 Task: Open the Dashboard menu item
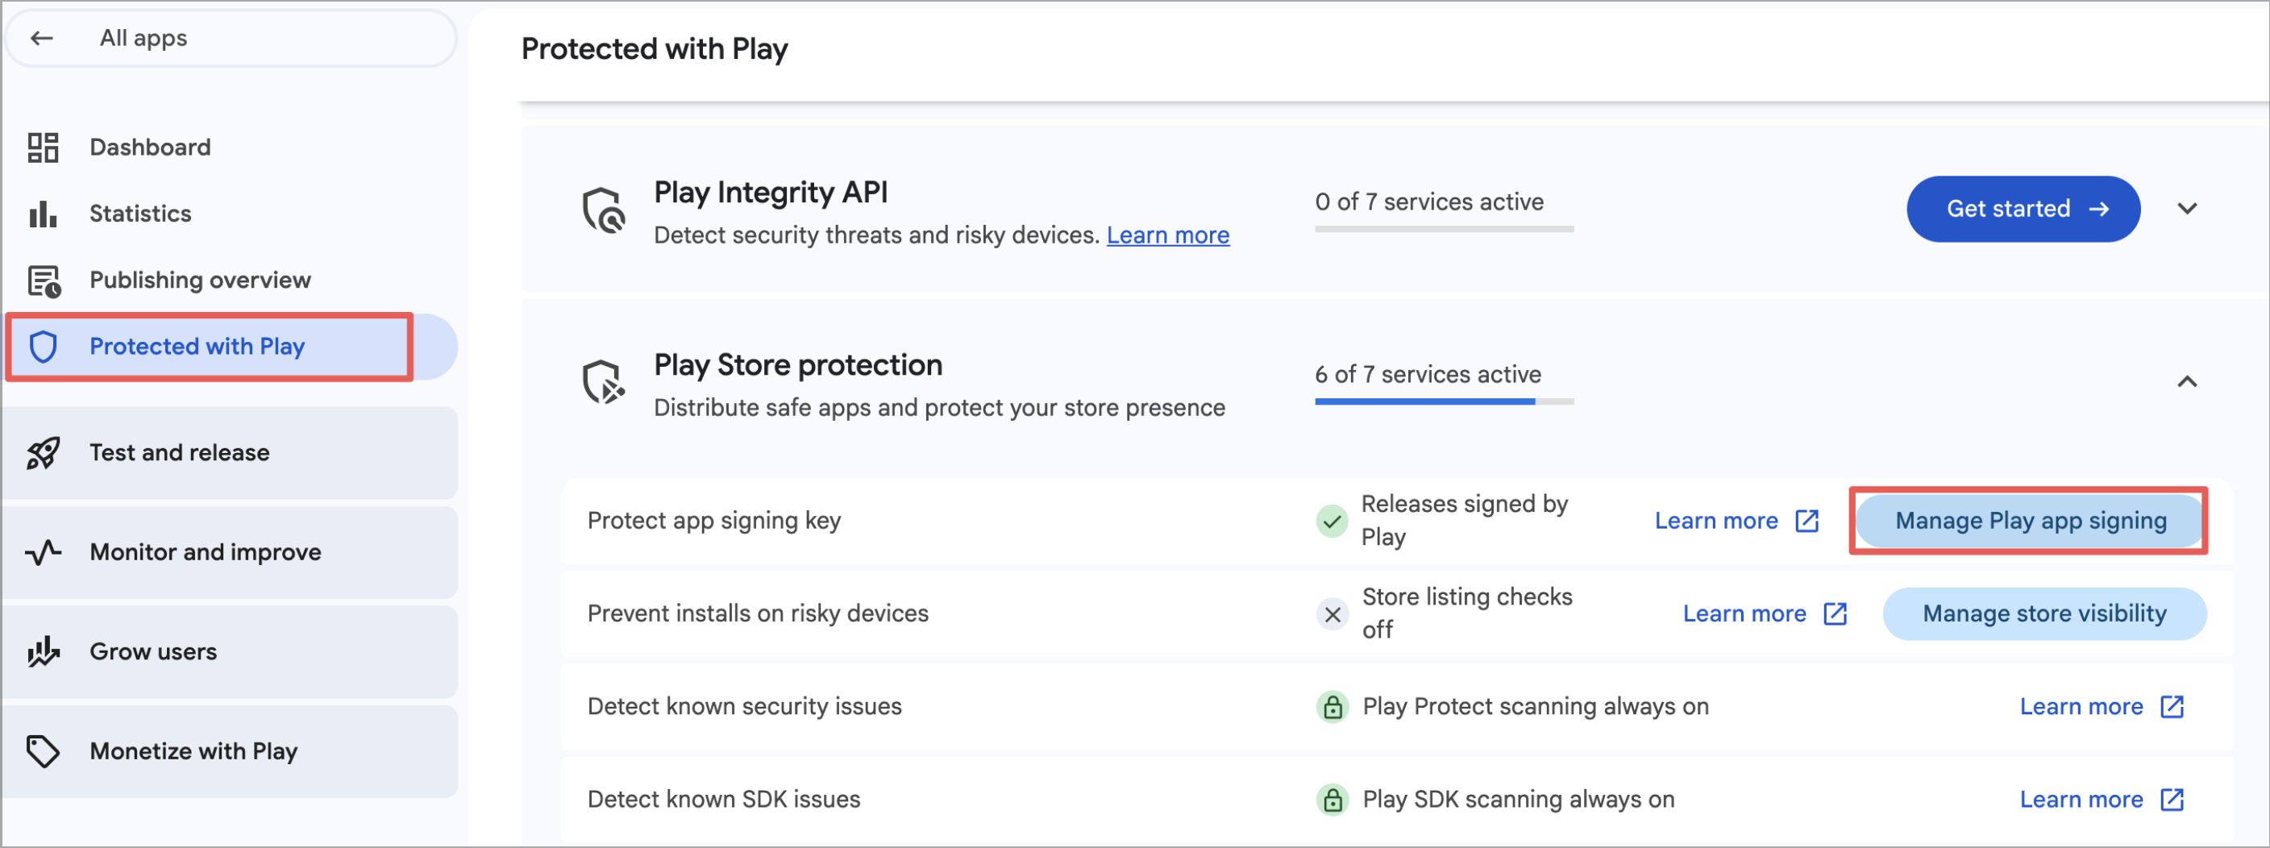(x=231, y=148)
